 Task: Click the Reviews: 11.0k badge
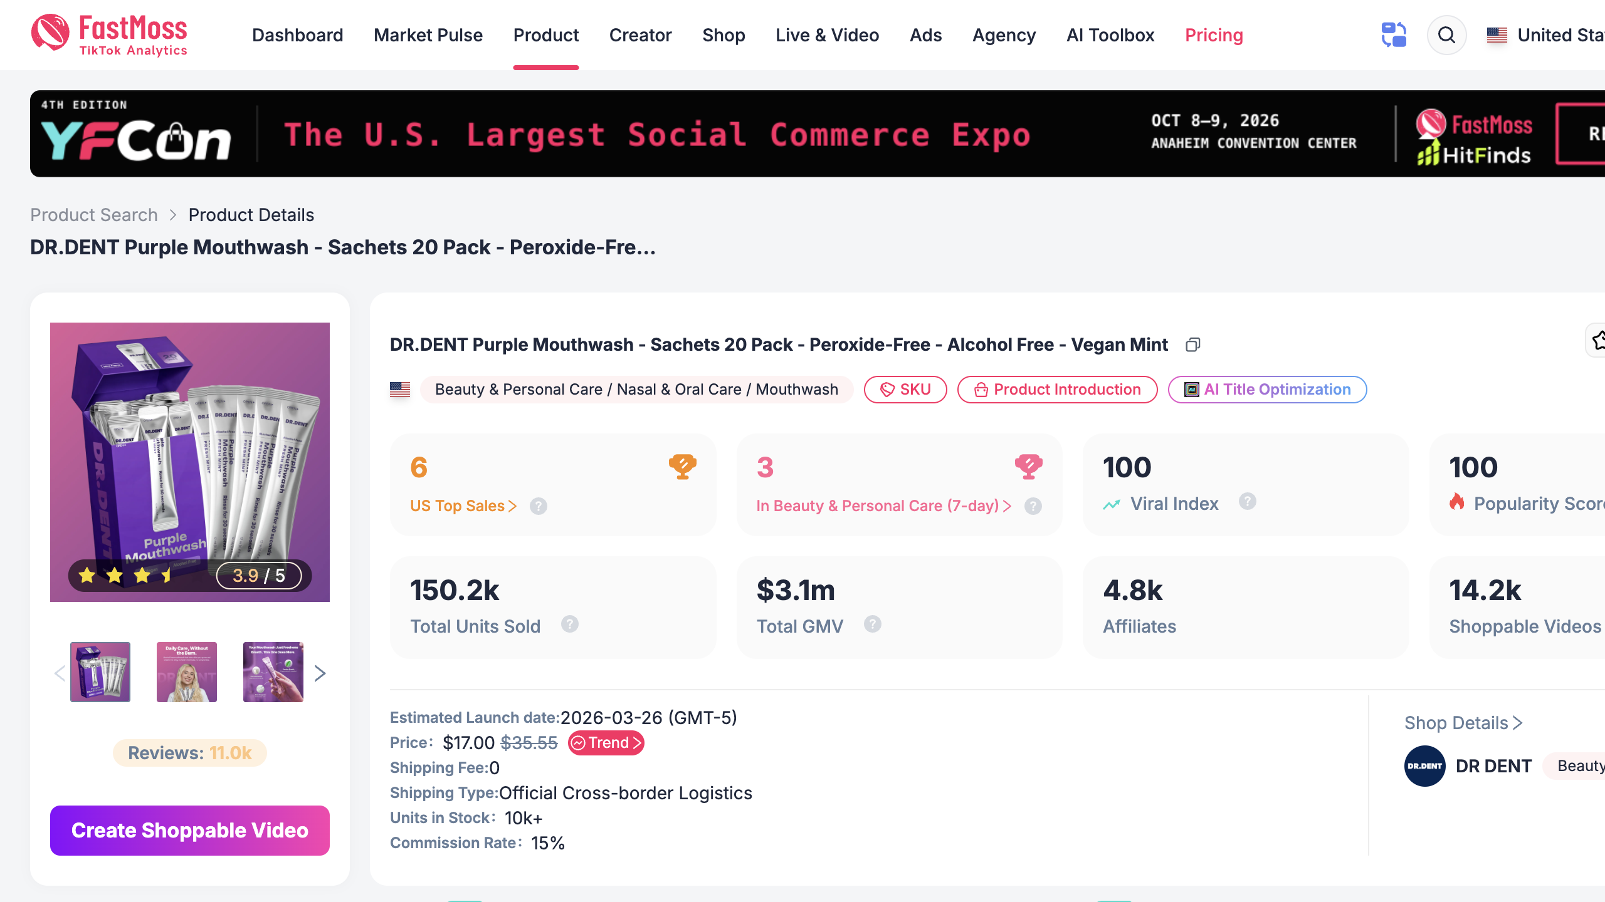(x=190, y=753)
